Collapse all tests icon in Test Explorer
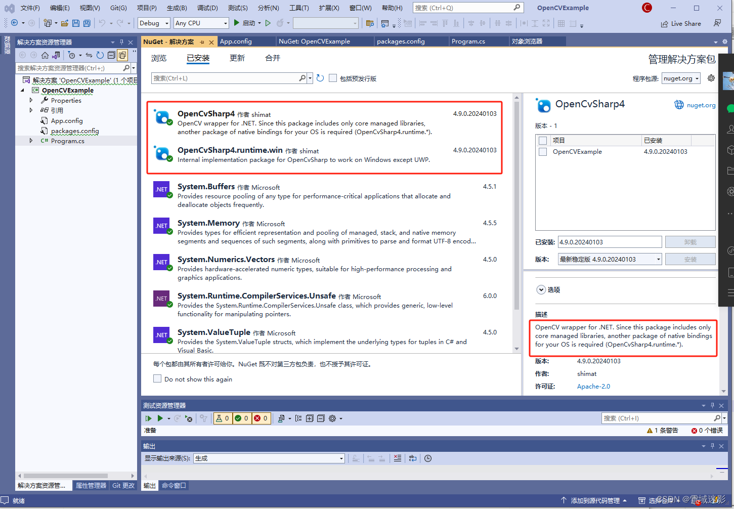This screenshot has width=734, height=509. (x=321, y=418)
